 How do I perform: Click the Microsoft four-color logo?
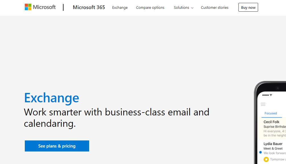[28, 7]
